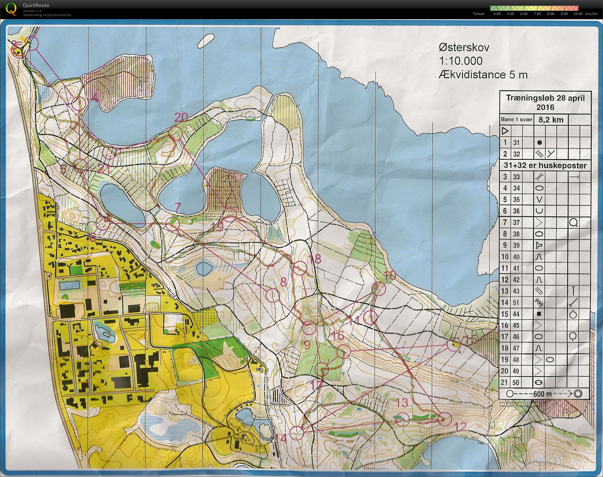Click the hill symbol in row 10 code 40
The height and width of the screenshot is (477, 603).
539,257
